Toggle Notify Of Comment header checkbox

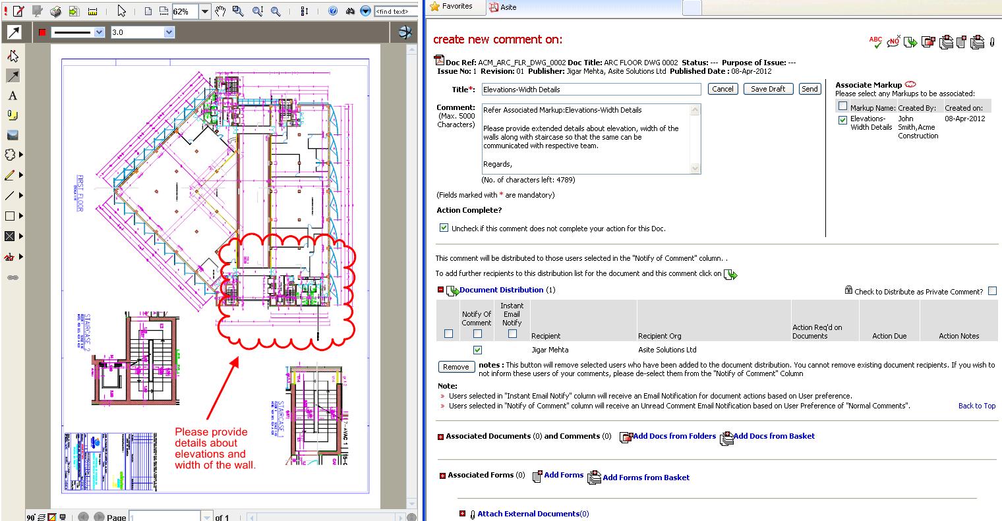click(478, 334)
